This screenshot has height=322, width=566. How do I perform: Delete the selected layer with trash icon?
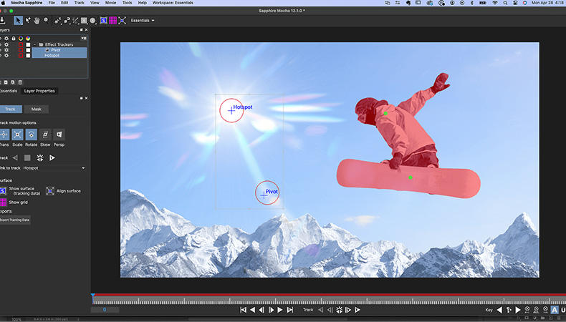tap(21, 82)
